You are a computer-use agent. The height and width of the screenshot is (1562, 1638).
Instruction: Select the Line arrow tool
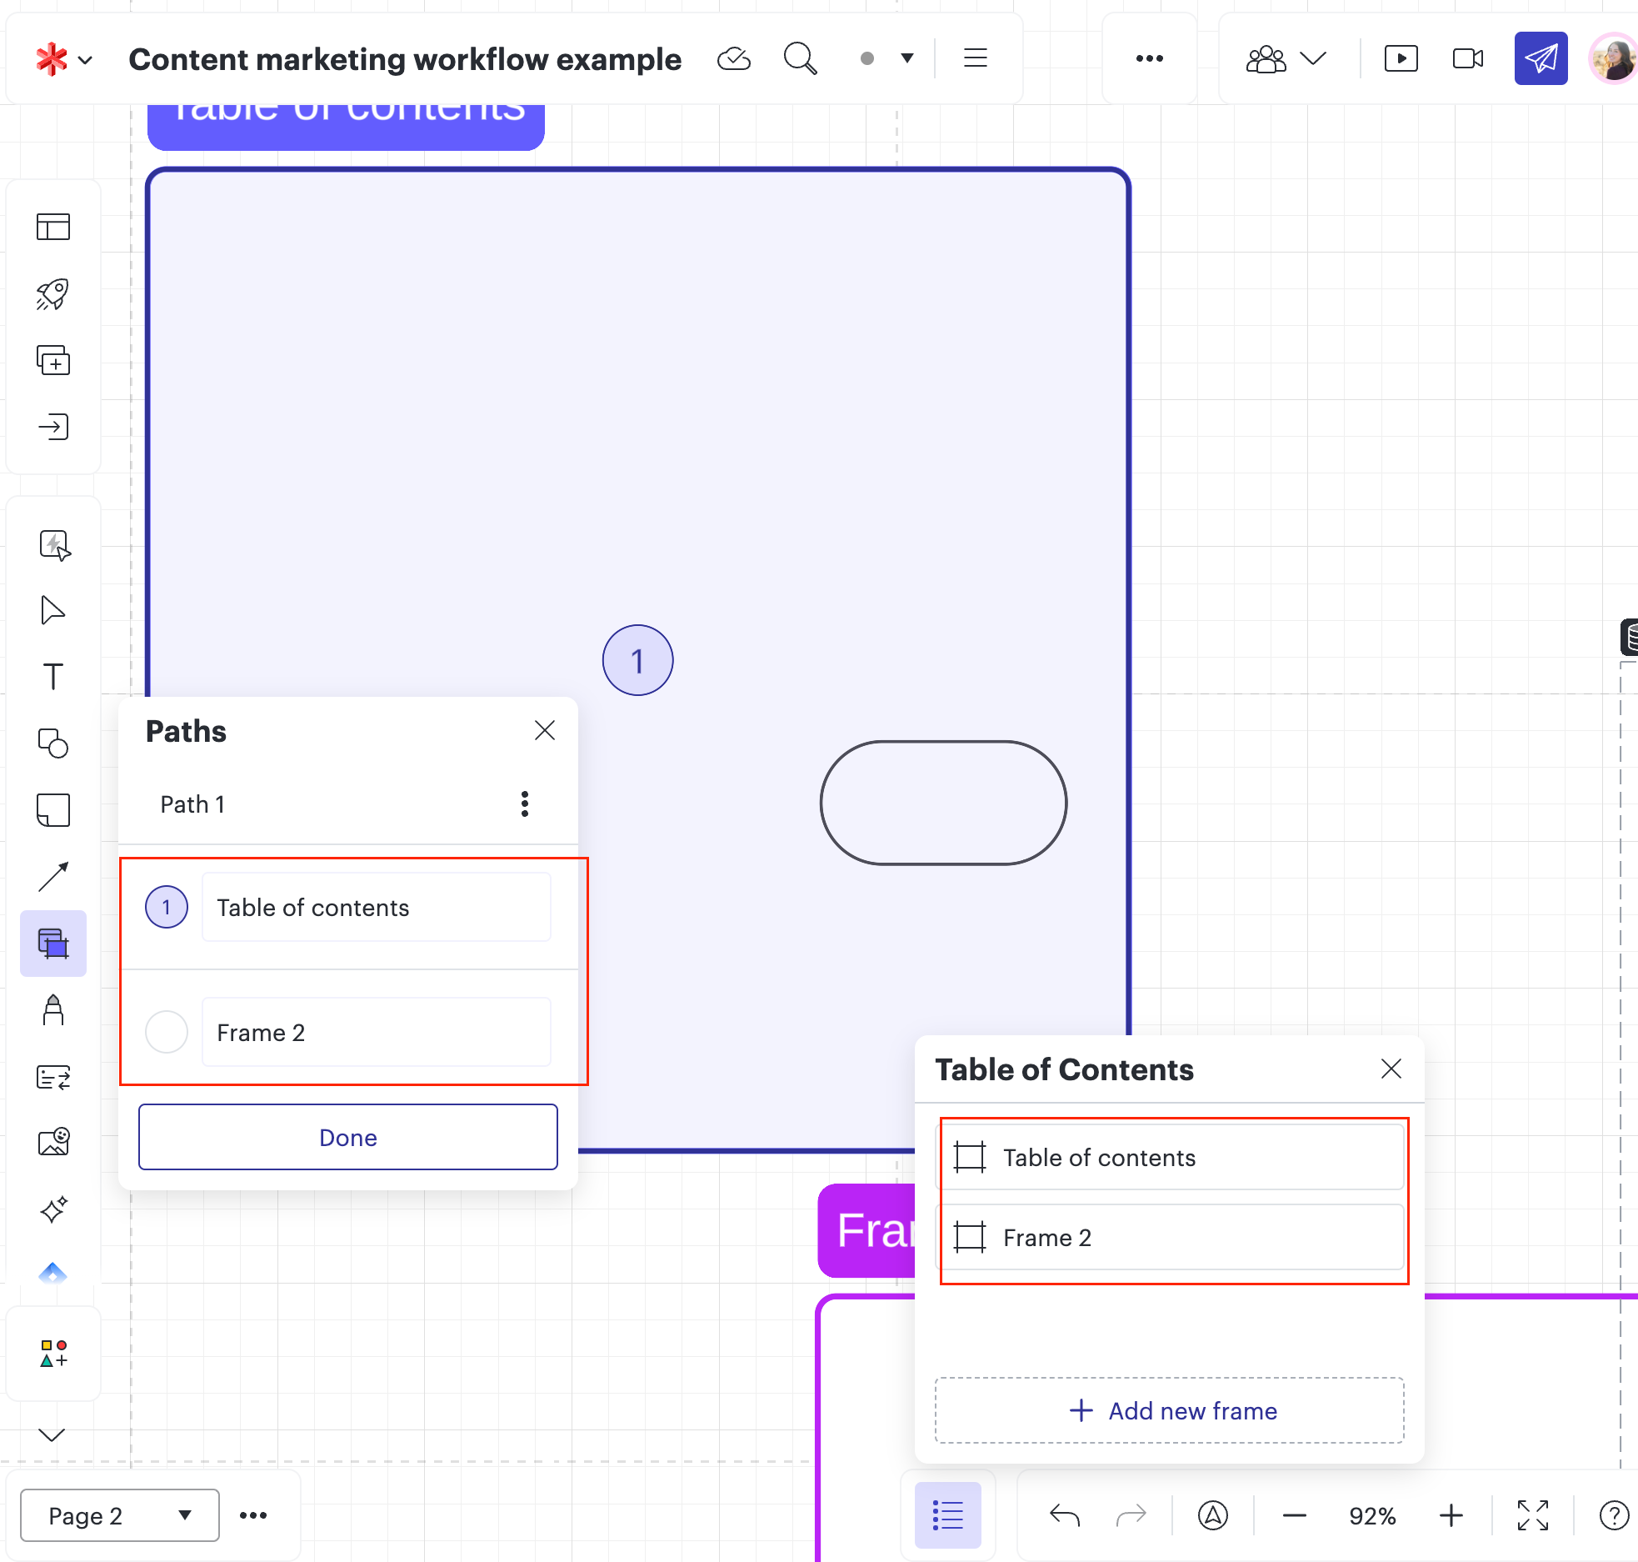click(53, 877)
